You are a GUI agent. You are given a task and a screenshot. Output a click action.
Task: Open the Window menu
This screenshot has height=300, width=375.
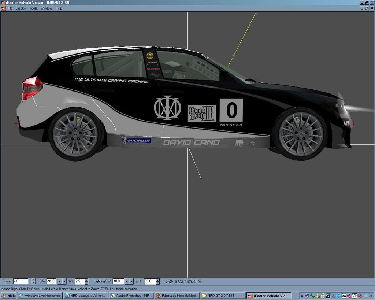[46, 8]
